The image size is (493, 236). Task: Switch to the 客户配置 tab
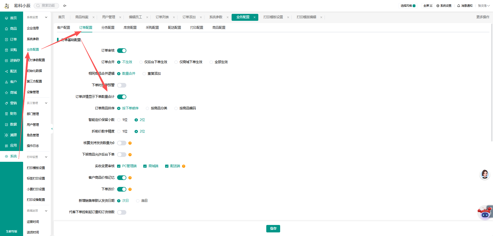click(63, 27)
